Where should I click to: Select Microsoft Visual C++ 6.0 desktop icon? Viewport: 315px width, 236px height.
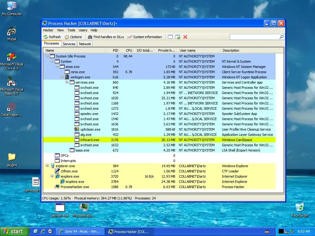tap(12, 61)
